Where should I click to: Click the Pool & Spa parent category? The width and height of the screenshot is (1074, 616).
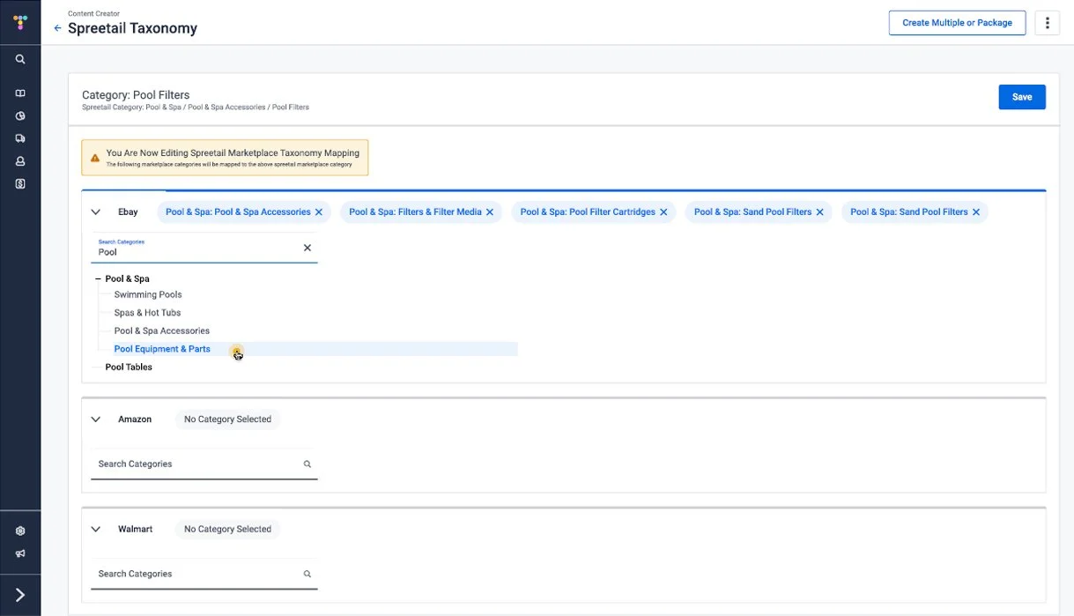(127, 278)
